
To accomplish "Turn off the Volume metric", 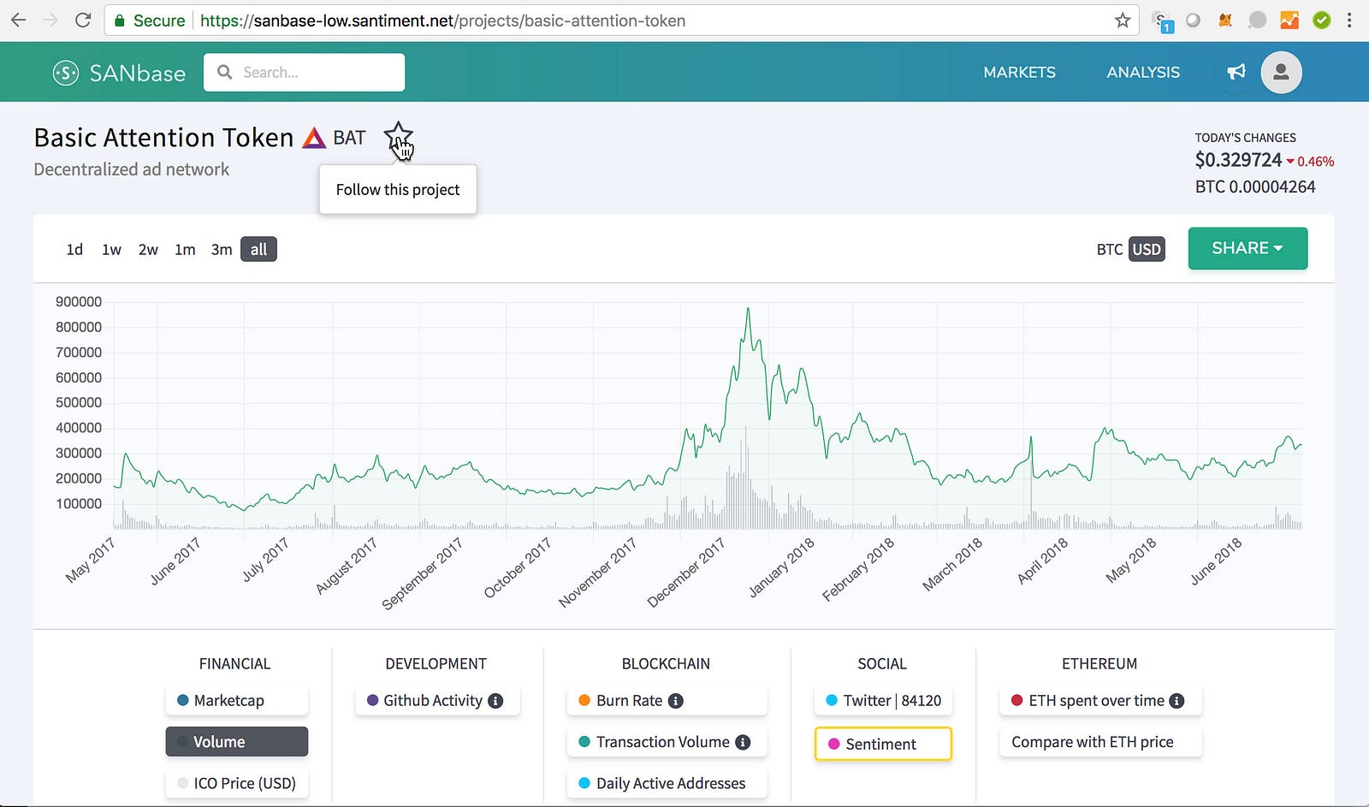I will click(237, 742).
